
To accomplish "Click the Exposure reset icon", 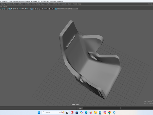I will (x=43, y=9).
